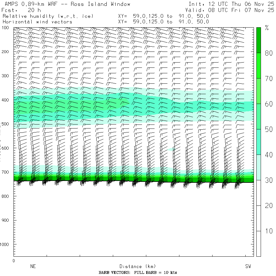
Task: Click the percent symbol above the color bar
Action: (267, 28)
